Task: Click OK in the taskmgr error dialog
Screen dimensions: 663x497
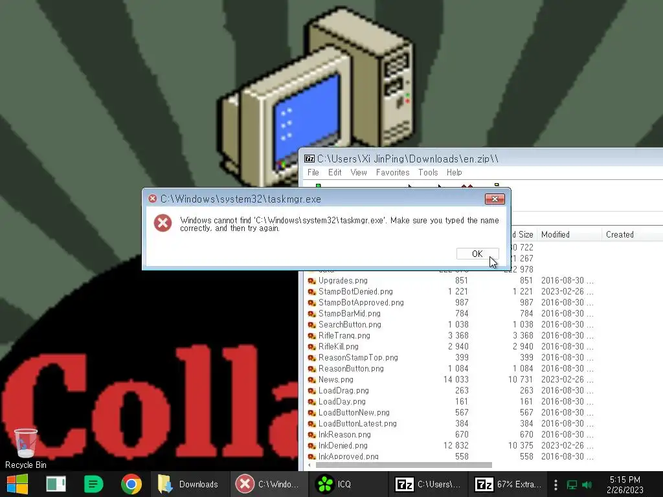Action: 477,254
